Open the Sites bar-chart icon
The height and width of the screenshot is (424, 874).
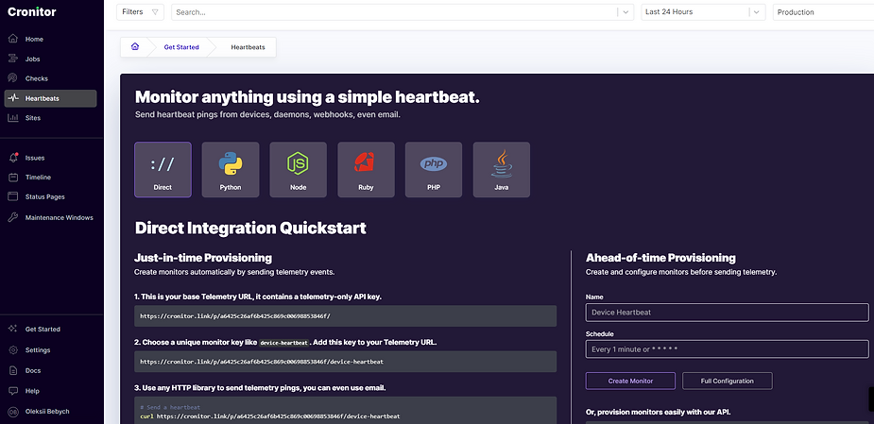coord(13,117)
